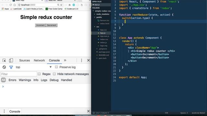Open package.json in sidebar
This screenshot has height=116, width=207.
click(104, 52)
